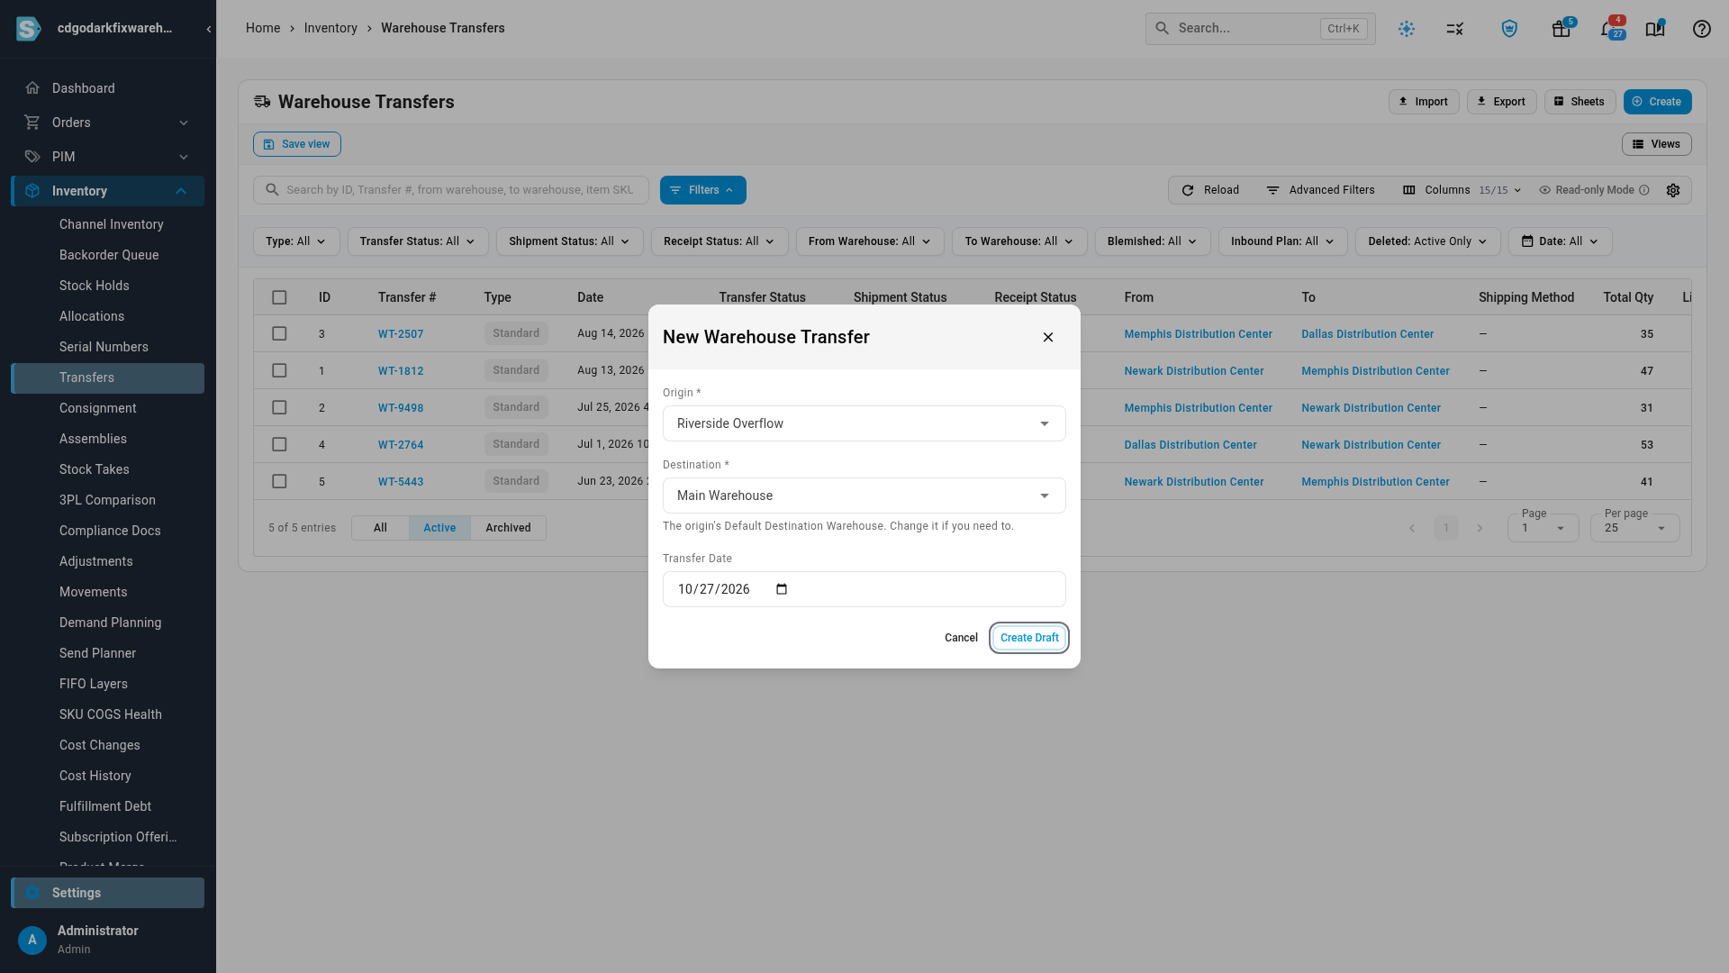Click the Advanced Filters button
This screenshot has height=973, width=1729.
[1320, 190]
